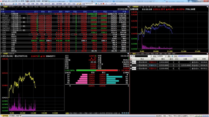Click the 價格 column header in the order list
Image resolution: width=209 pixels, height=117 pixels.
tap(163, 59)
